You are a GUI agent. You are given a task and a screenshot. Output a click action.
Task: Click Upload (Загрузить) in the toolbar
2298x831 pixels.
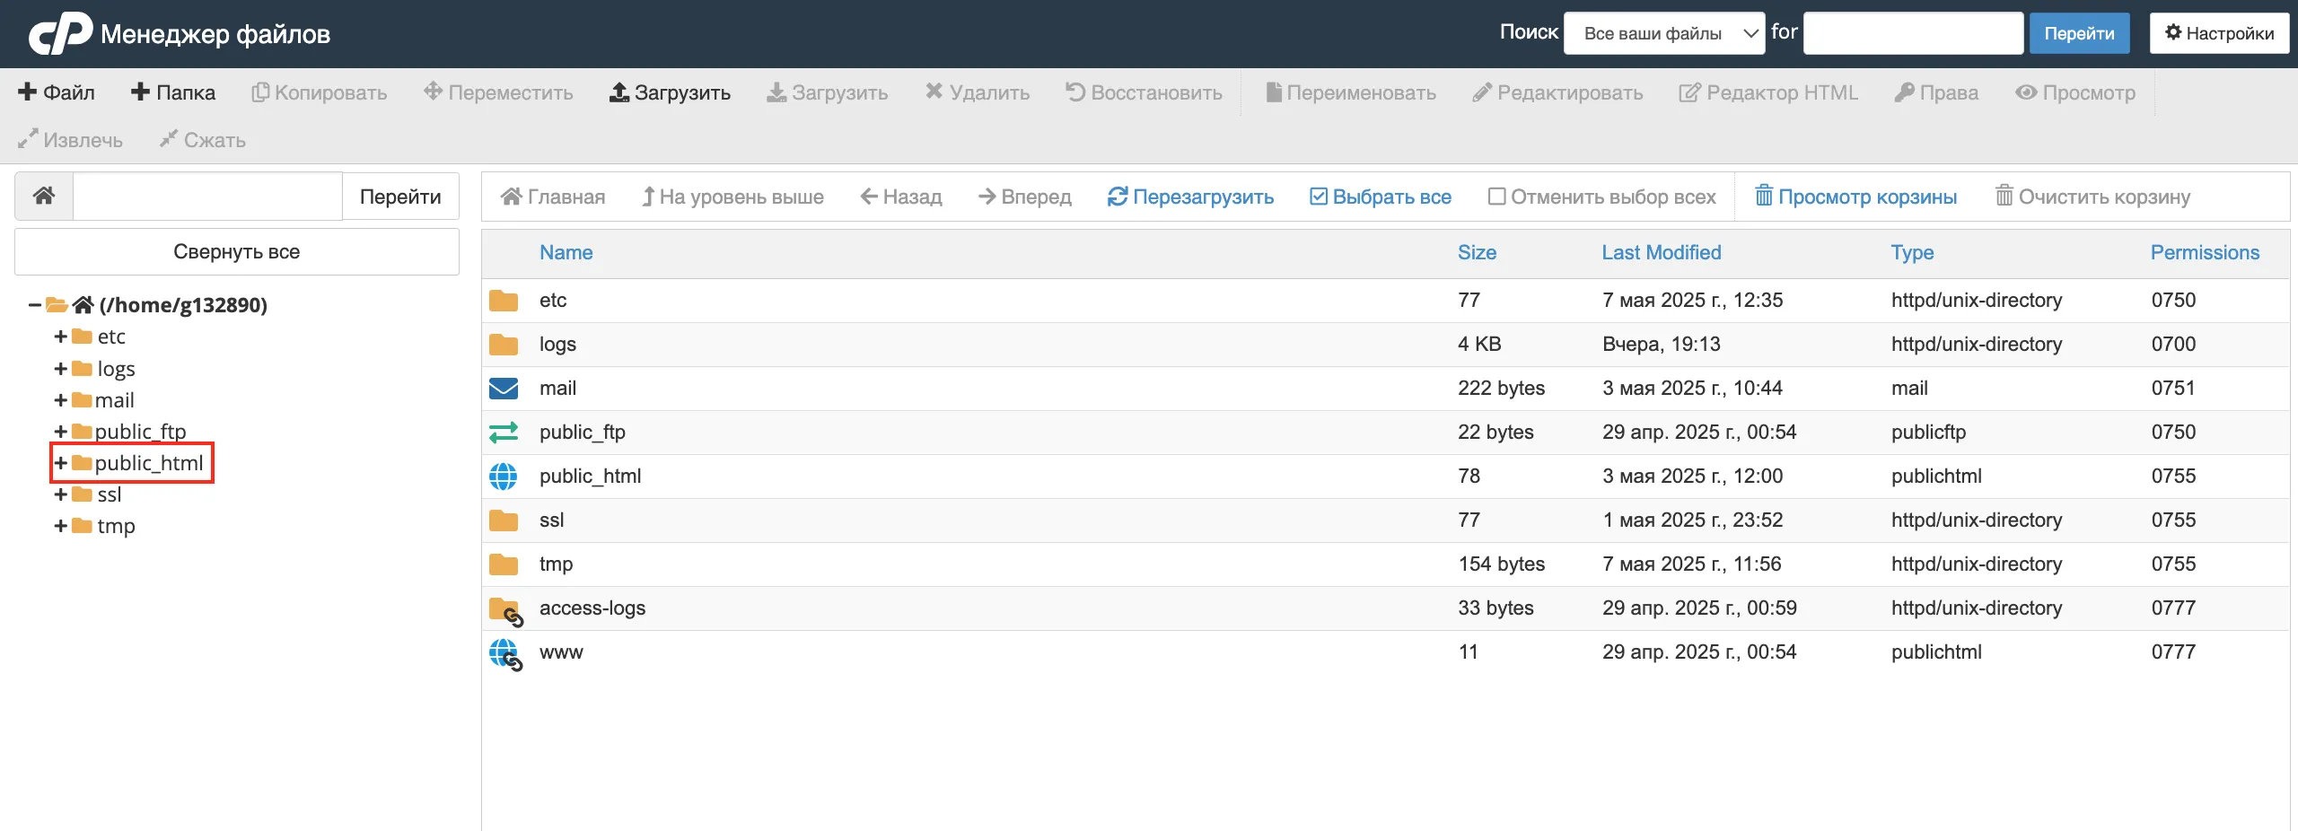pos(670,92)
